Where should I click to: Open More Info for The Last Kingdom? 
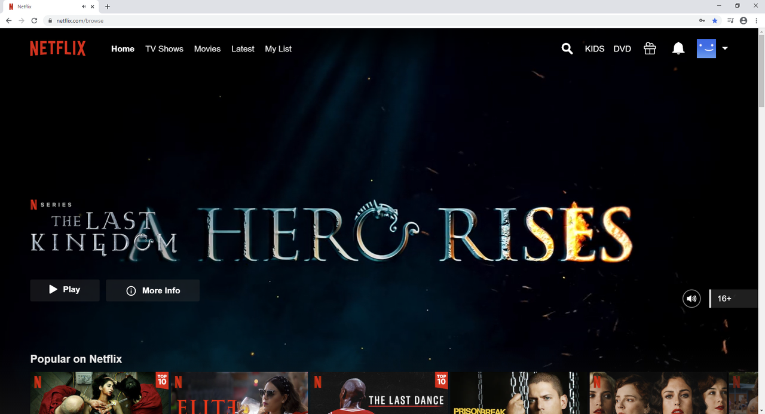153,290
